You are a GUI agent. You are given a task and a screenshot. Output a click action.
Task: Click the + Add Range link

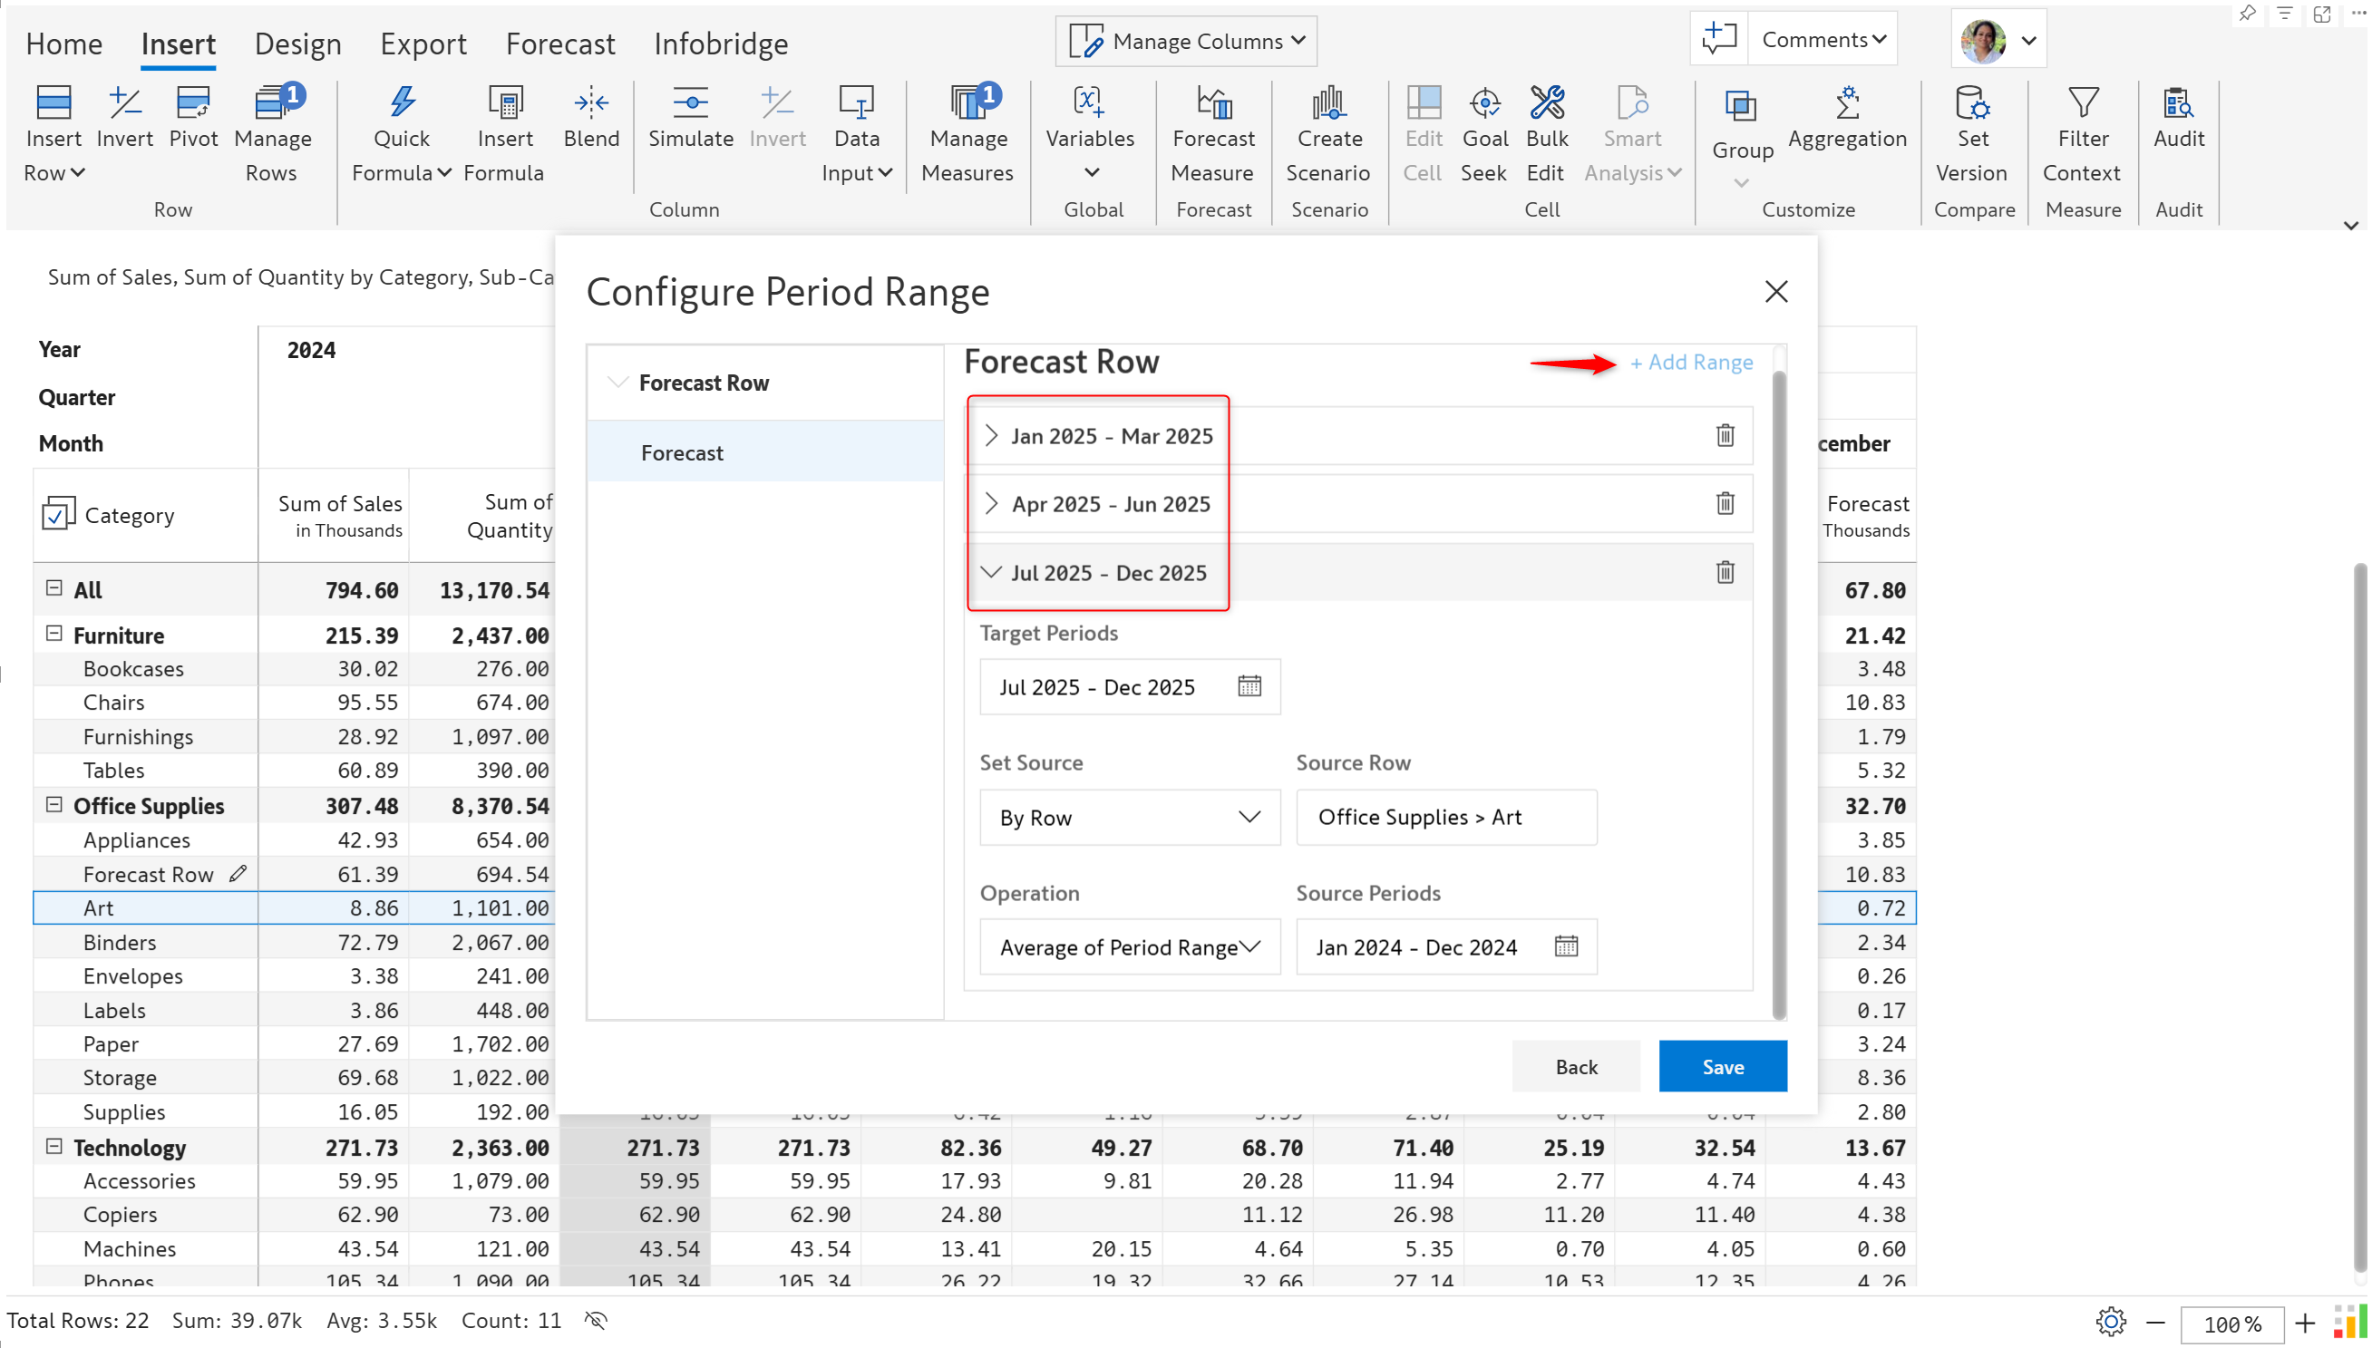pos(1692,362)
